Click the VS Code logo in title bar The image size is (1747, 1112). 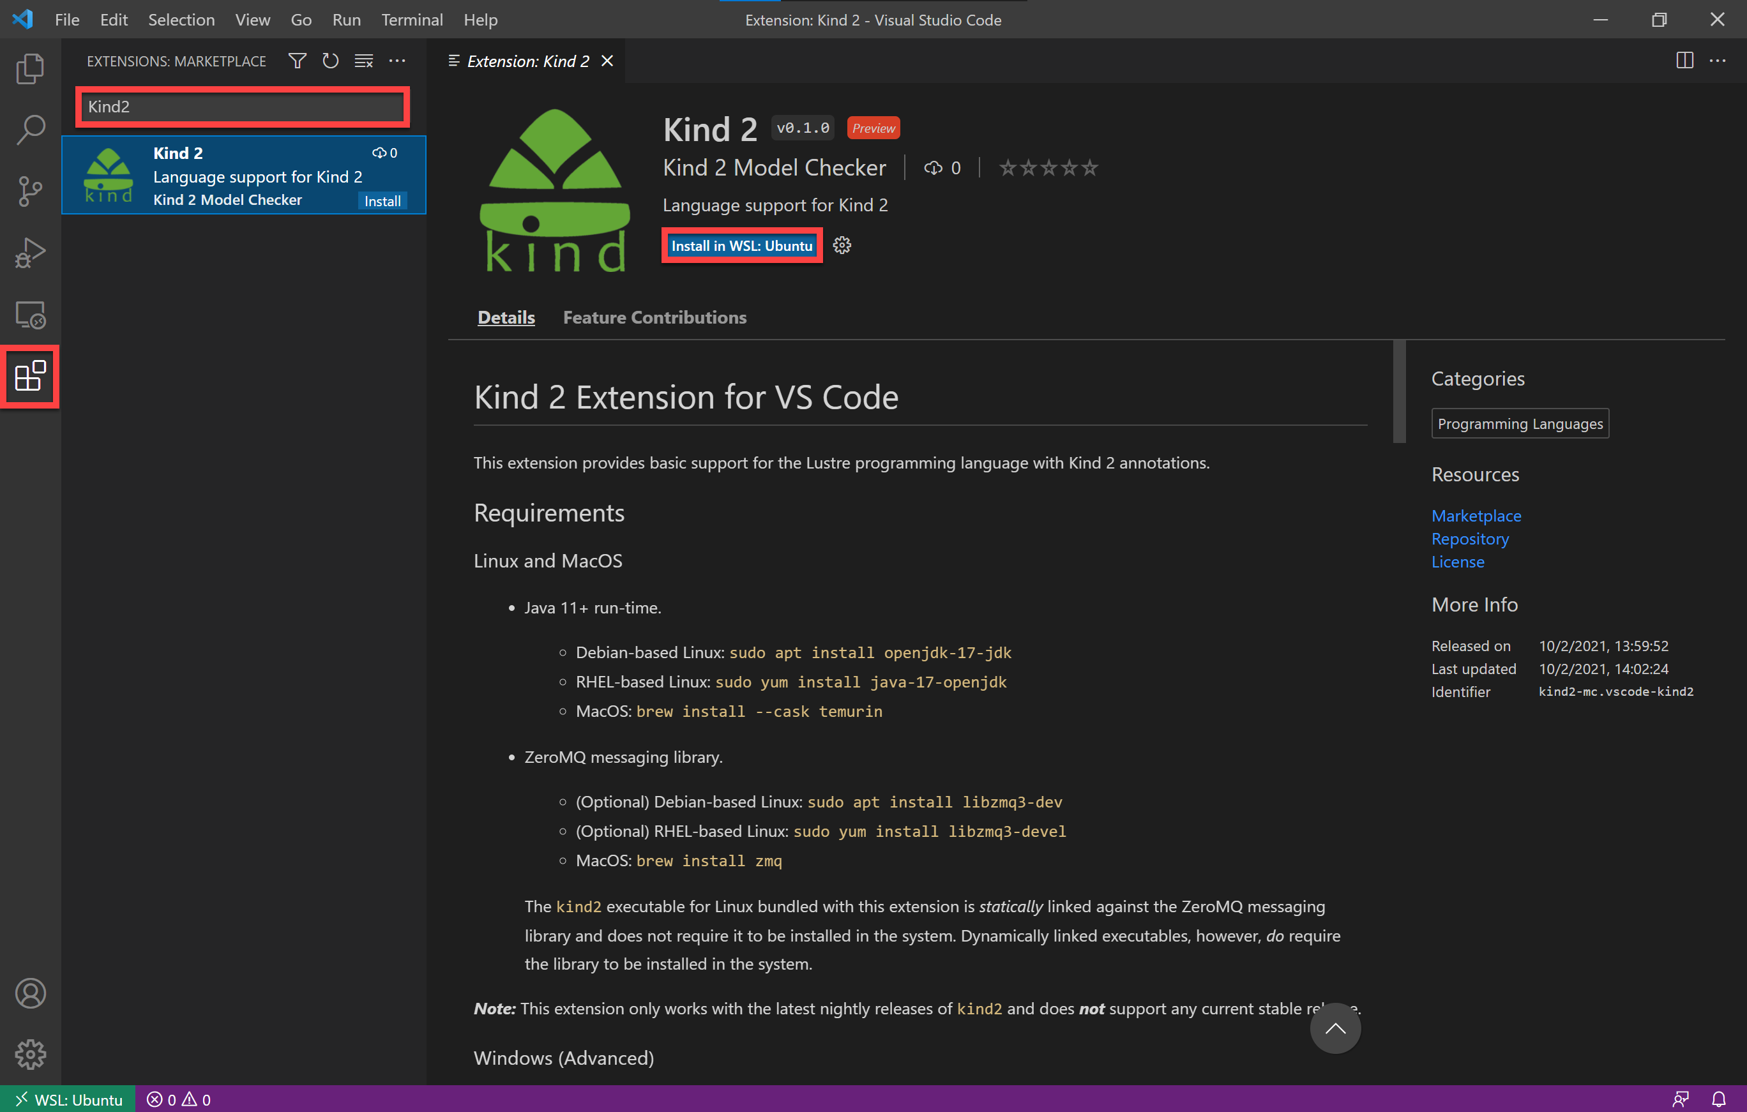(x=22, y=19)
